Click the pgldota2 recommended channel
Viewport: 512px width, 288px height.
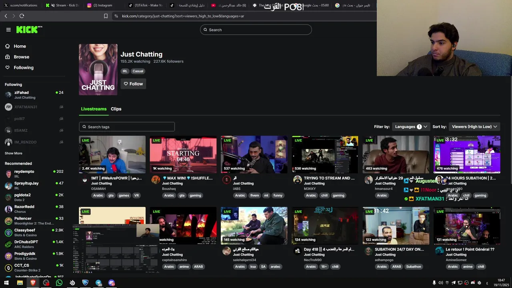(x=34, y=197)
